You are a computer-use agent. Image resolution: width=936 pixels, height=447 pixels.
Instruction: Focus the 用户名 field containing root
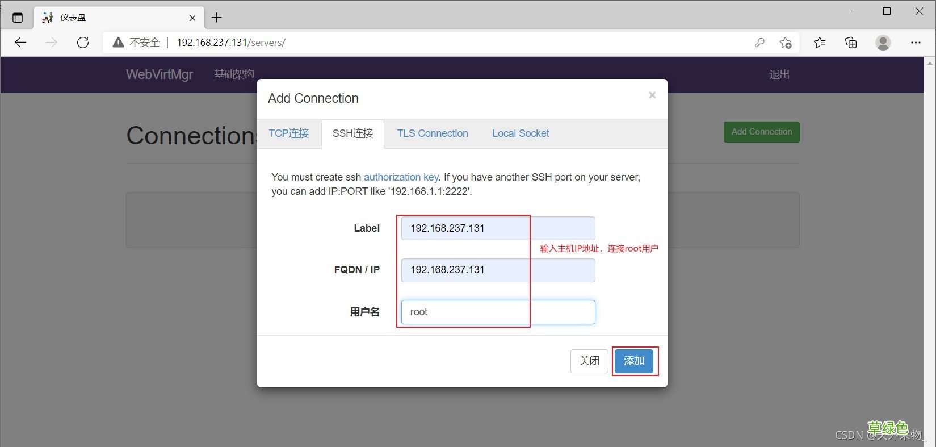coord(498,312)
